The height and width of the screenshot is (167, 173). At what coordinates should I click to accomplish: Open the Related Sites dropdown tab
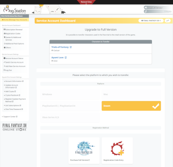(86, 2)
